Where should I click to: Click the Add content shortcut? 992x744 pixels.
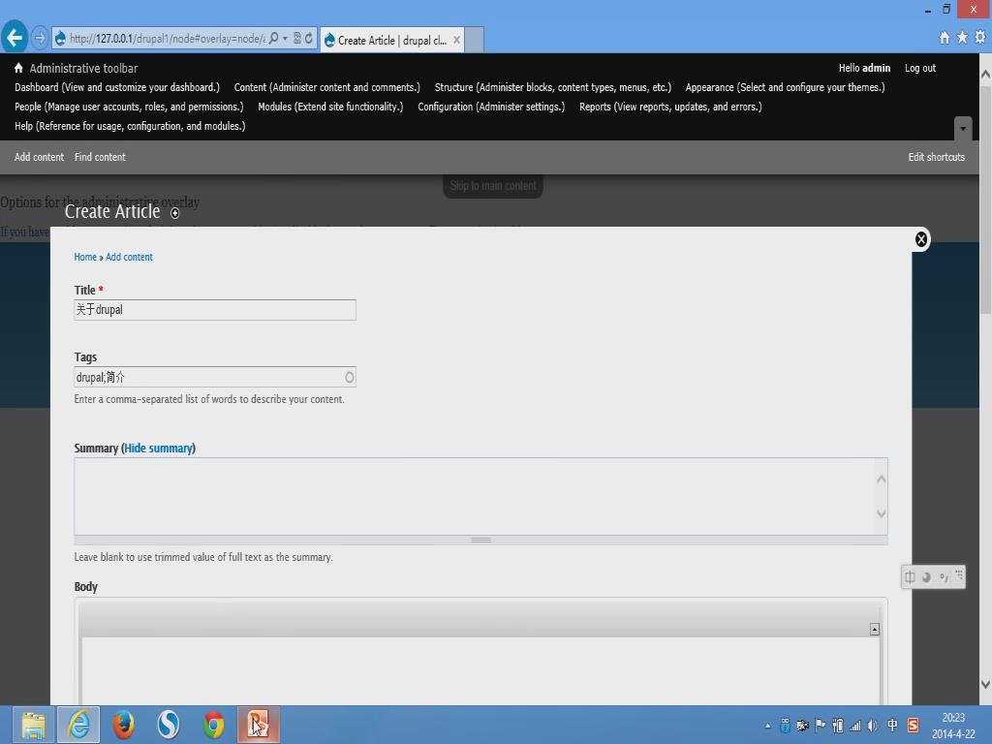pos(39,157)
